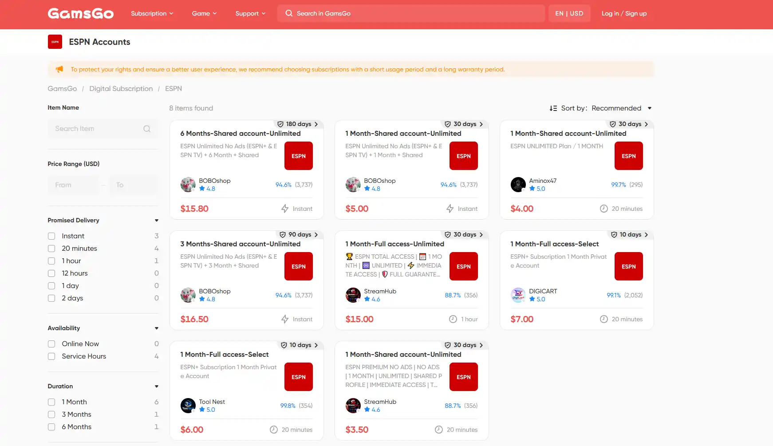Click the price range From field
This screenshot has height=446, width=773.
click(x=74, y=185)
